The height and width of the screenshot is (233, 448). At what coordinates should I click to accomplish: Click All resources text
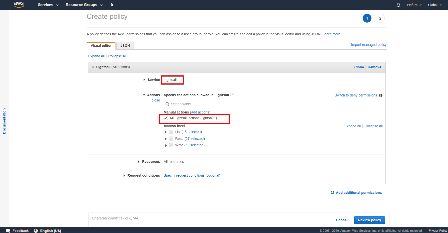pos(174,162)
